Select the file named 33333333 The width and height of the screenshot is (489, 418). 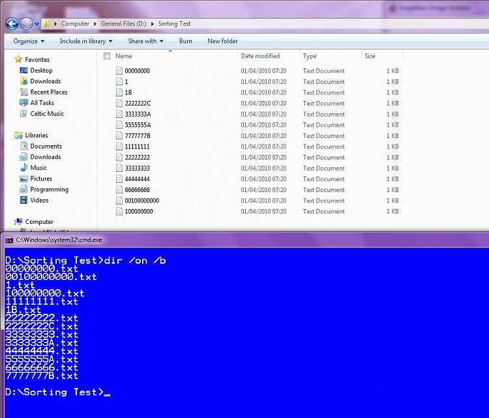tap(137, 168)
